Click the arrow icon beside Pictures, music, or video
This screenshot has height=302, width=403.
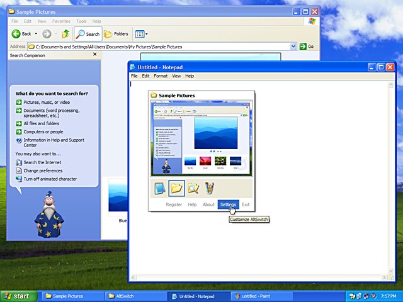point(19,102)
